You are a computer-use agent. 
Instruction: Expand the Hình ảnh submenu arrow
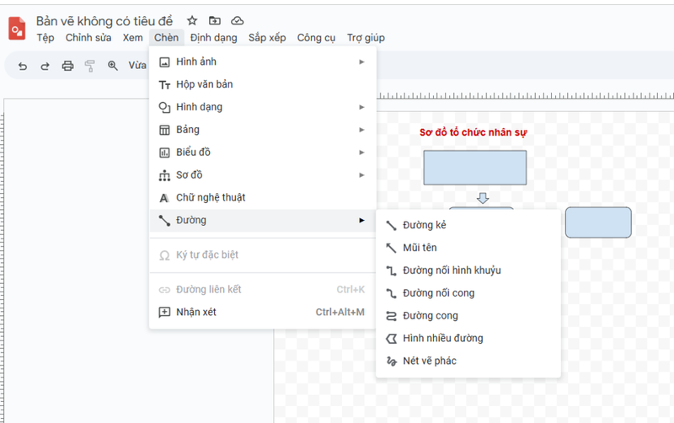coord(362,62)
